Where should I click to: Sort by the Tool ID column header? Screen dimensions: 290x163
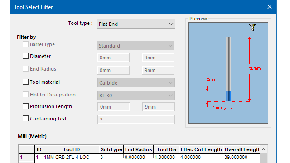pos(71,149)
